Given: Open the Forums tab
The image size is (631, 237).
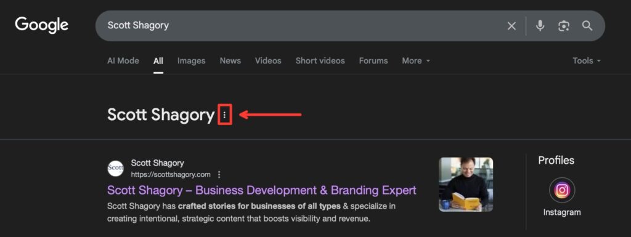Looking at the screenshot, I should click(373, 61).
